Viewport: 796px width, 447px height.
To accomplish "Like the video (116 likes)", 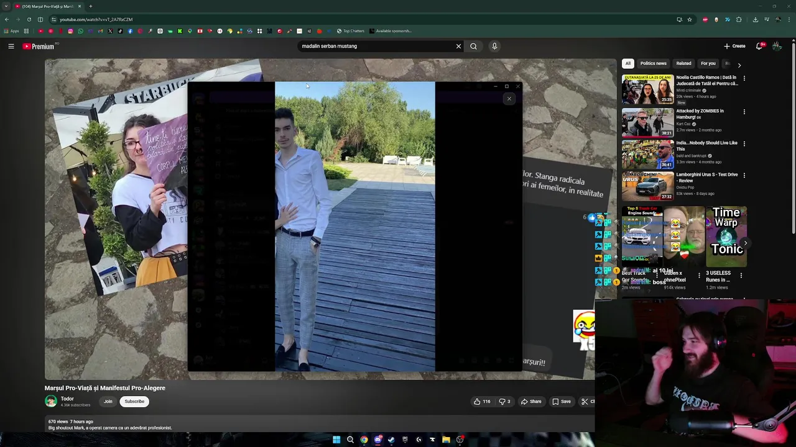I will (x=482, y=402).
